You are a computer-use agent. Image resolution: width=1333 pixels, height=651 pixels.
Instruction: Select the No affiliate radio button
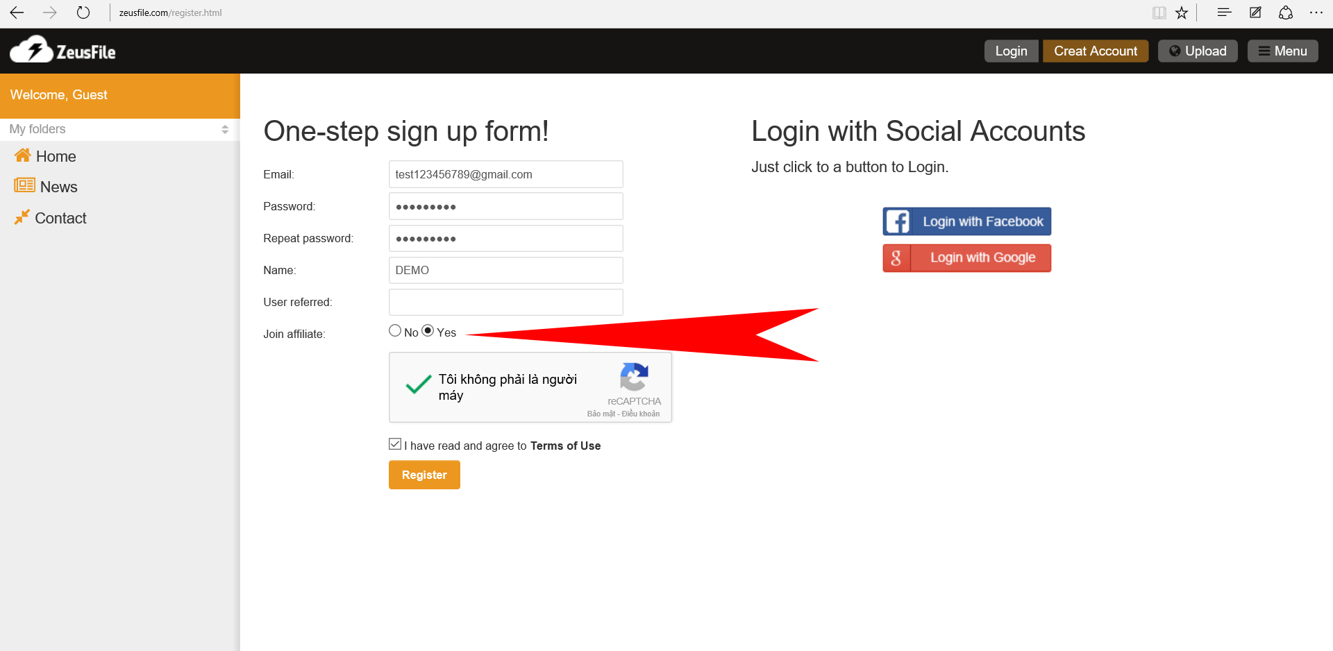point(395,331)
